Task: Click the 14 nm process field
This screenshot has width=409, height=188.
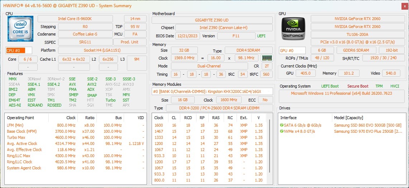Action: (135, 19)
